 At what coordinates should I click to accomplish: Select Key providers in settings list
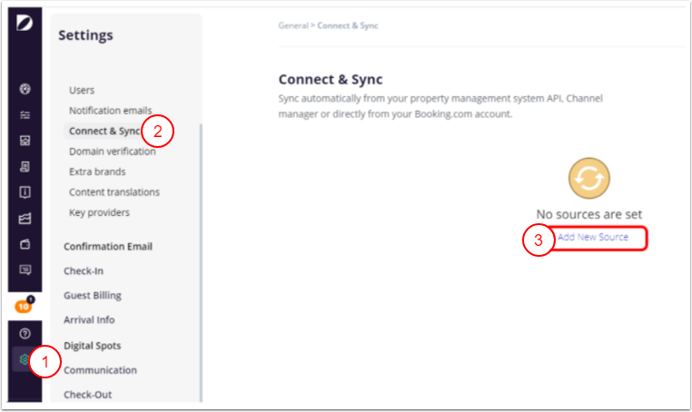99,212
